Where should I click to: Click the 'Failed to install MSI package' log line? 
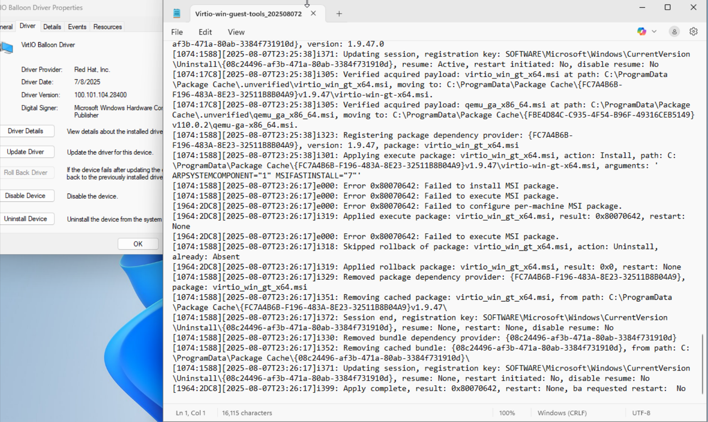tap(366, 186)
